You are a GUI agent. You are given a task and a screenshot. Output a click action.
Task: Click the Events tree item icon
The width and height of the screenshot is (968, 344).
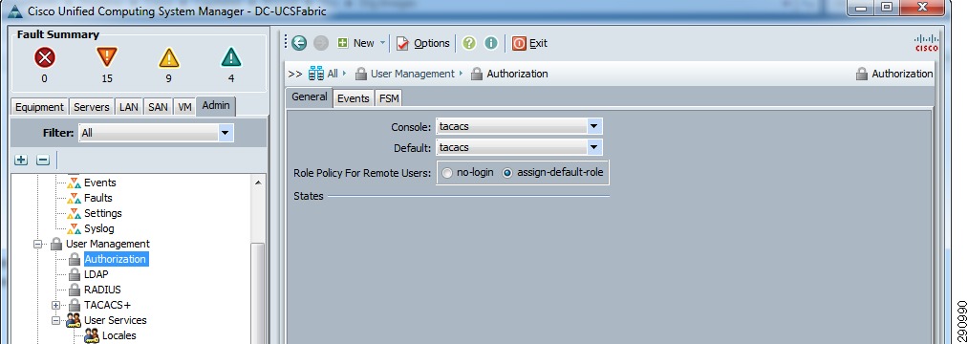tap(75, 183)
